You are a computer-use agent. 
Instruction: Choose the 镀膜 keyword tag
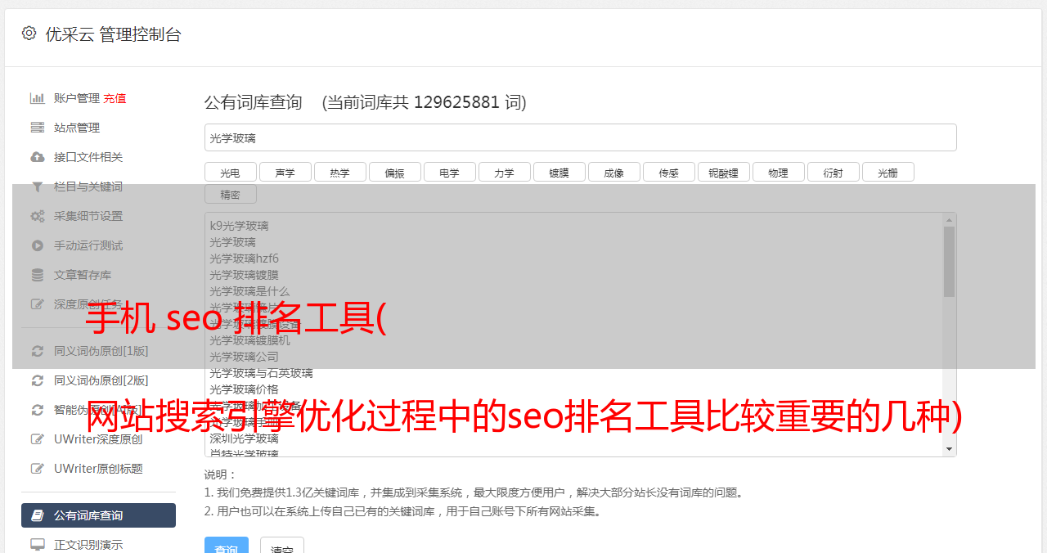pyautogui.click(x=559, y=173)
